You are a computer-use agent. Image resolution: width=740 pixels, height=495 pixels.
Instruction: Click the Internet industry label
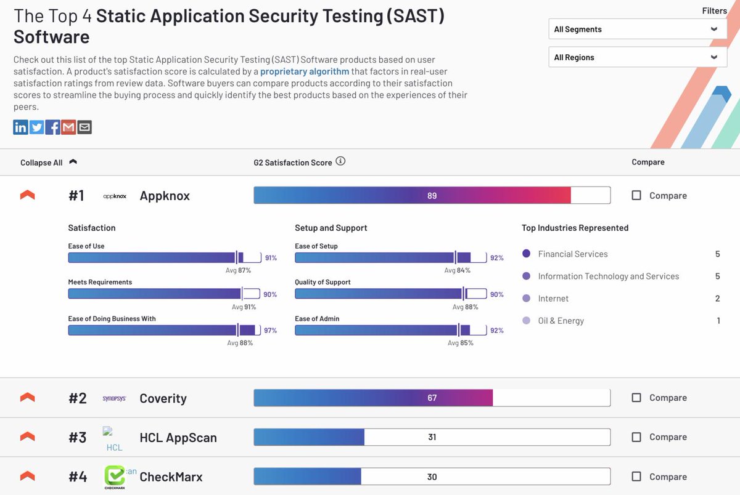click(553, 299)
